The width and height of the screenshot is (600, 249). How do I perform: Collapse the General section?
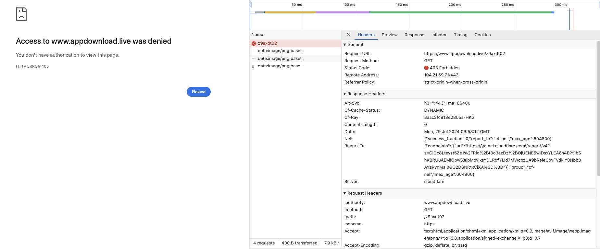coord(345,45)
